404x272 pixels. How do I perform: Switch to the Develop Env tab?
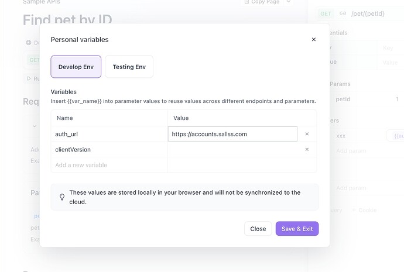(x=76, y=67)
